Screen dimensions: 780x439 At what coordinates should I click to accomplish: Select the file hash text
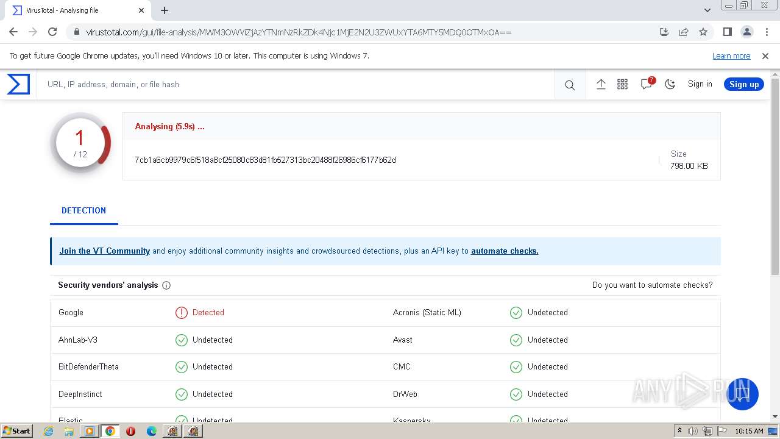(x=265, y=160)
